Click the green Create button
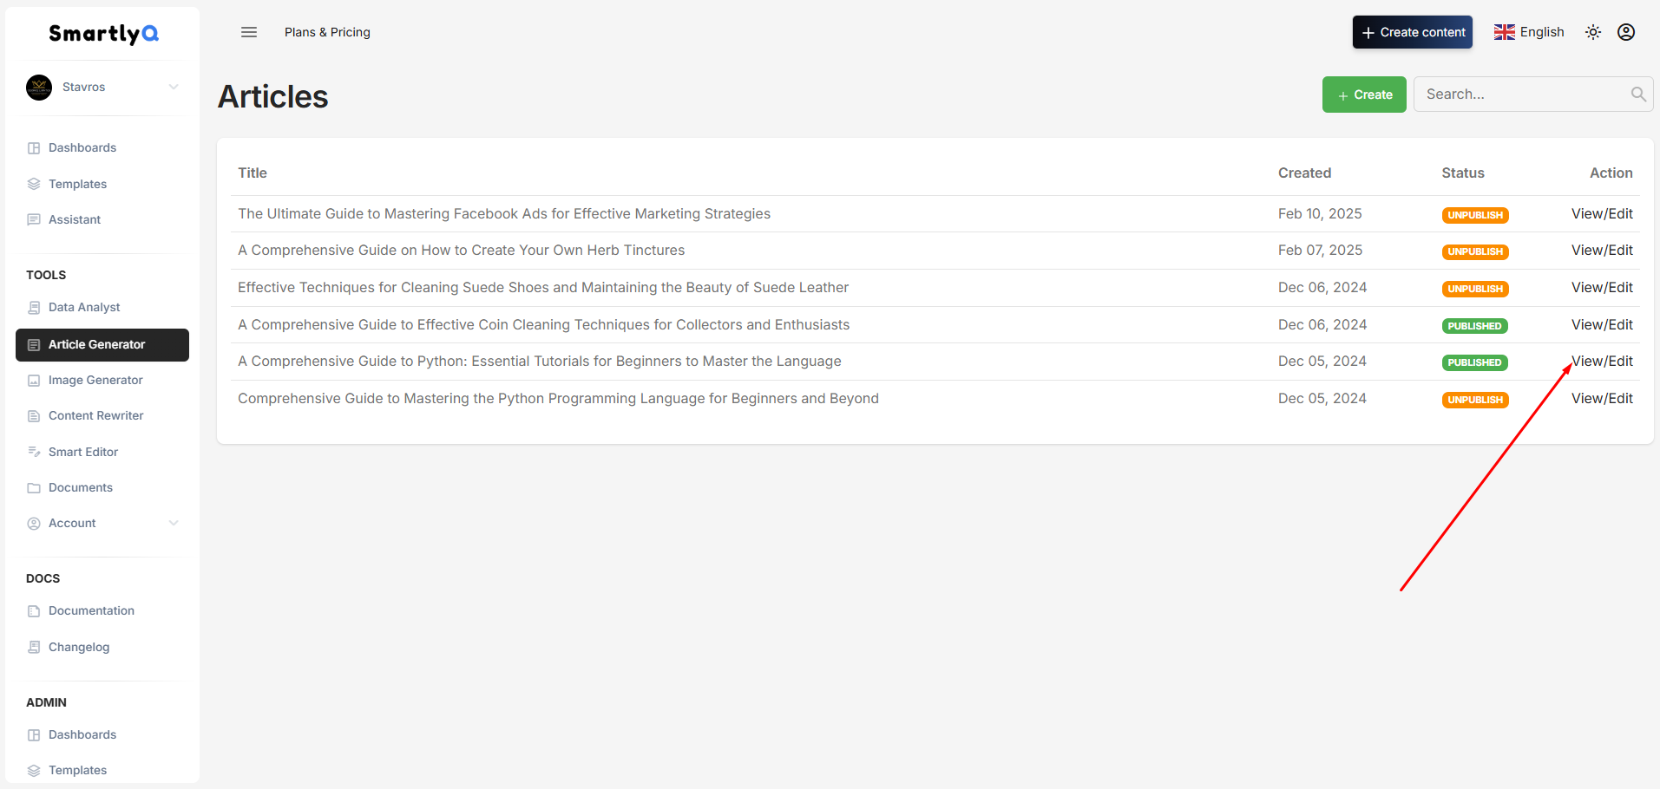1660x789 pixels. [x=1364, y=95]
